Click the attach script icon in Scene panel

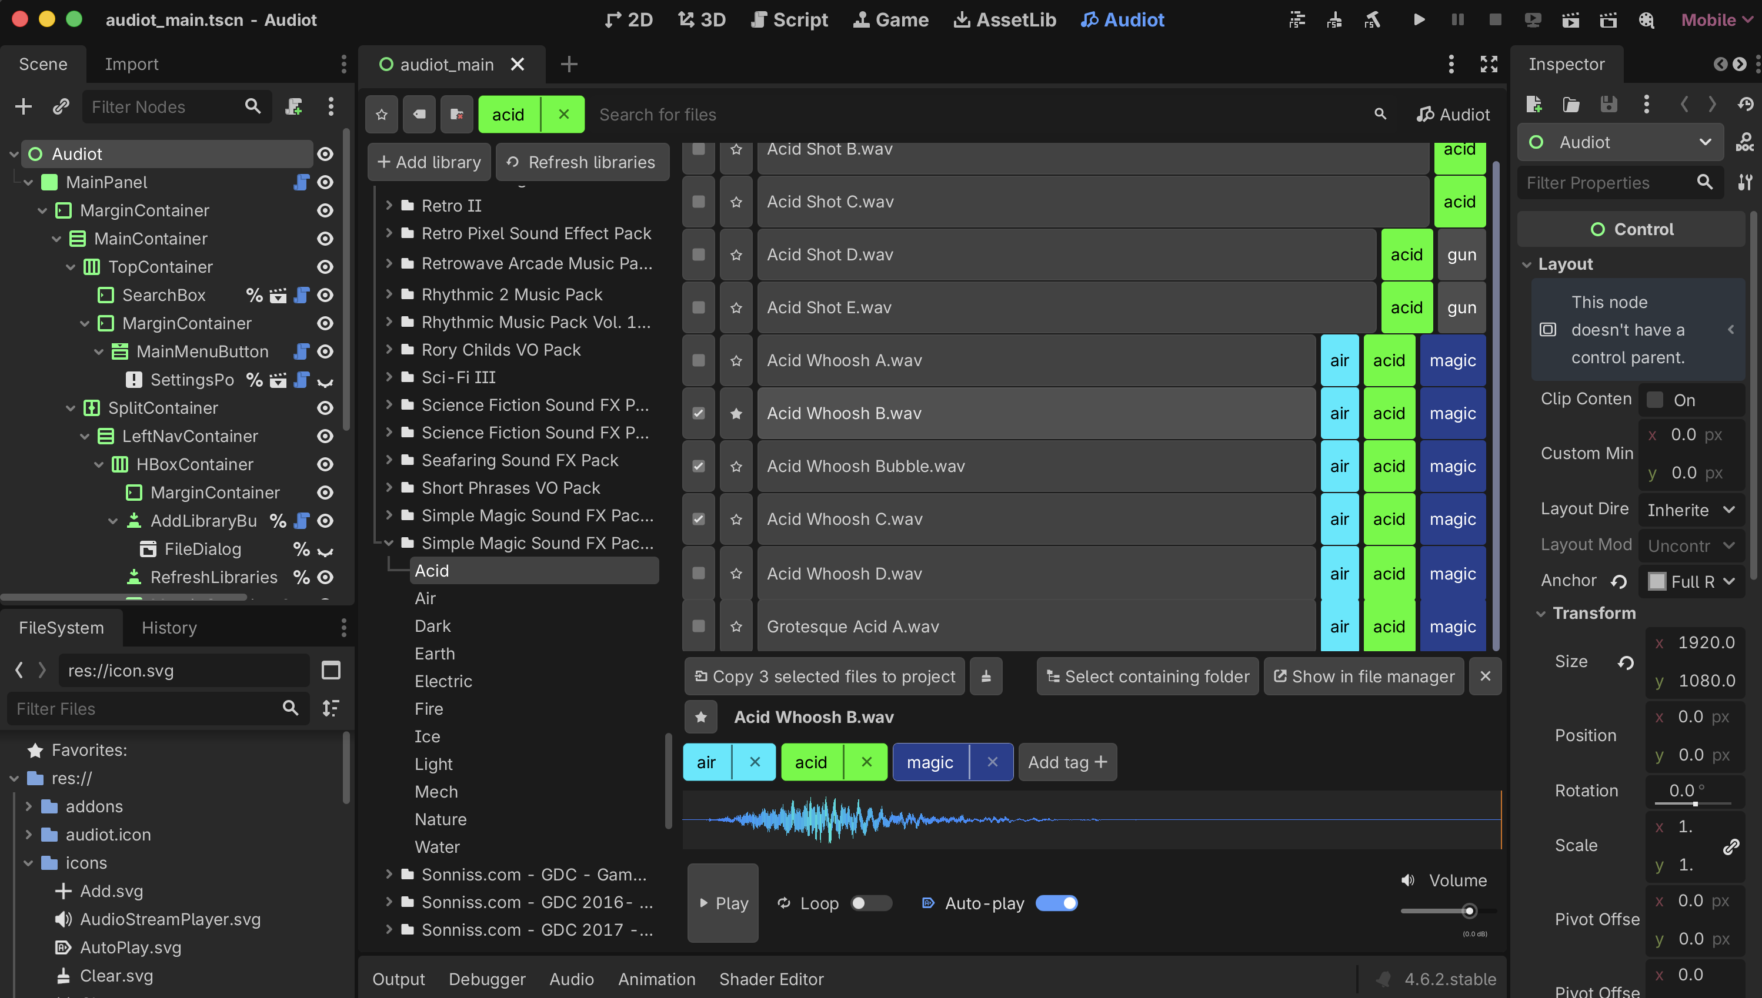click(x=293, y=107)
